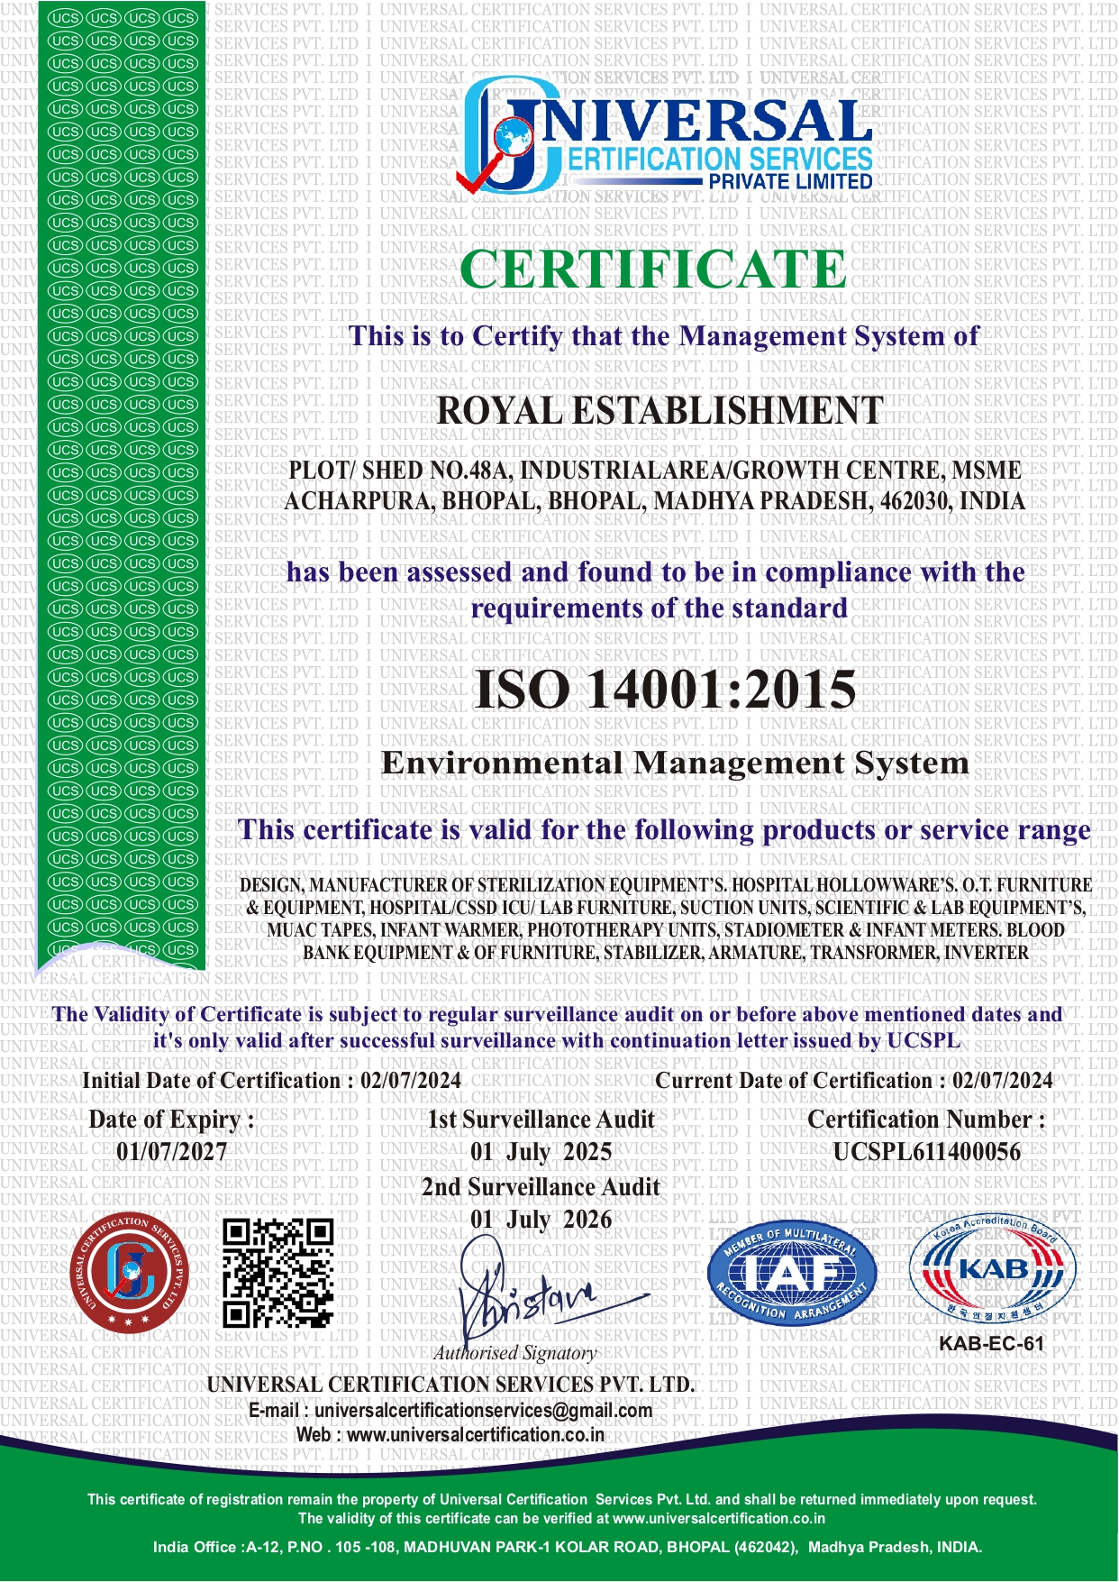This screenshot has width=1119, height=1582.
Task: Select the ROYAL ESTABLISHMENT company name
Action: (x=660, y=411)
